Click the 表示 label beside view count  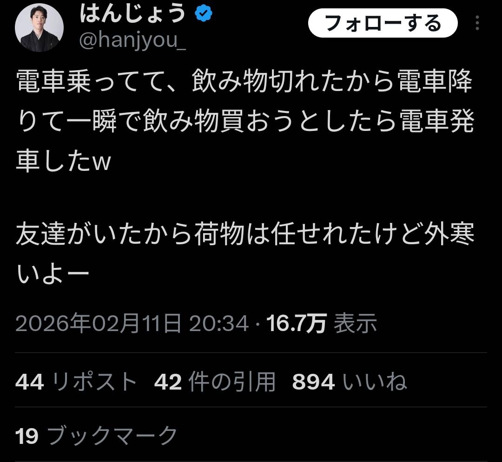tap(356, 323)
